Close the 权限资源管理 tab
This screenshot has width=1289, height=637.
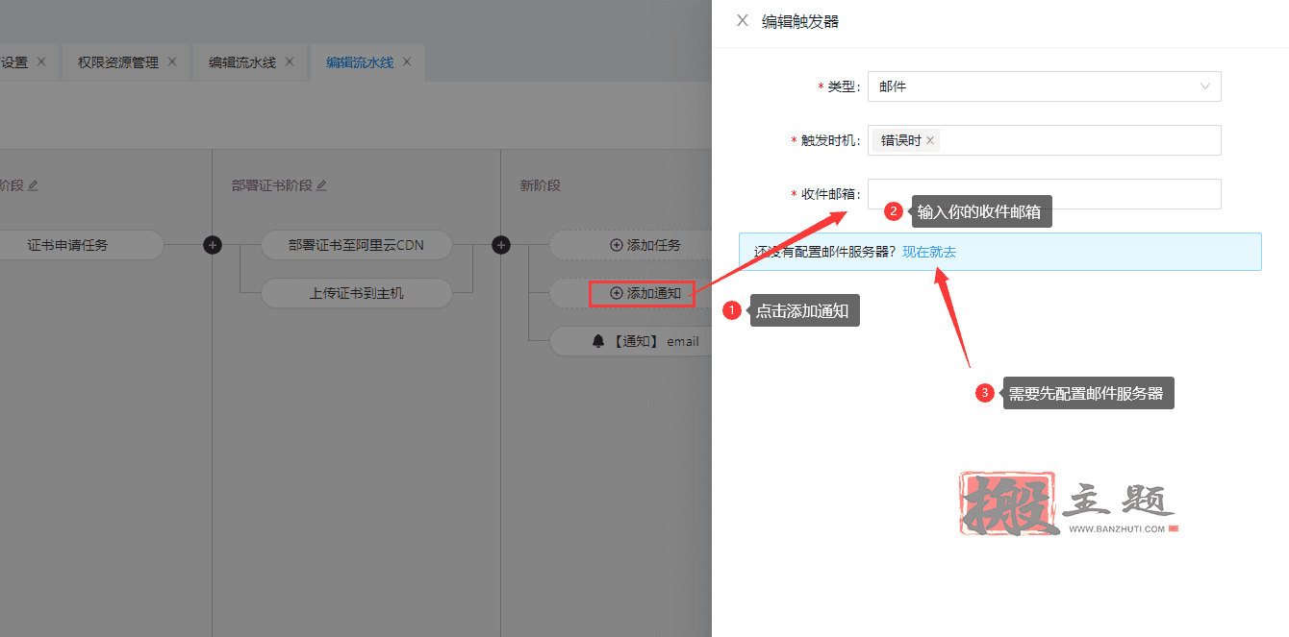pos(172,61)
